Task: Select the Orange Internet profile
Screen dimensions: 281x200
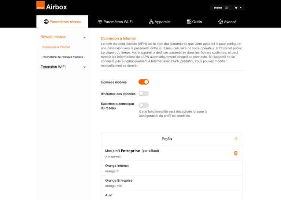Action: coord(172,168)
